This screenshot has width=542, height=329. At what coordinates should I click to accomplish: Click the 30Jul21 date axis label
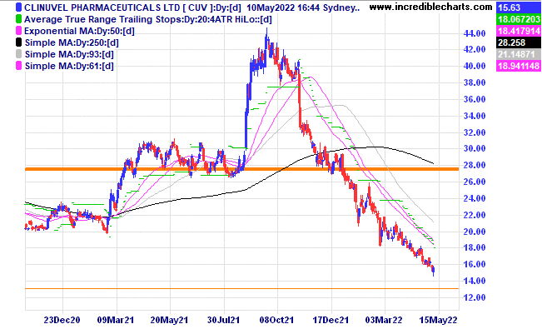click(223, 320)
